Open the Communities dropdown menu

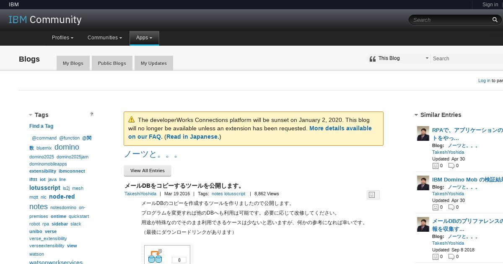pyautogui.click(x=105, y=38)
